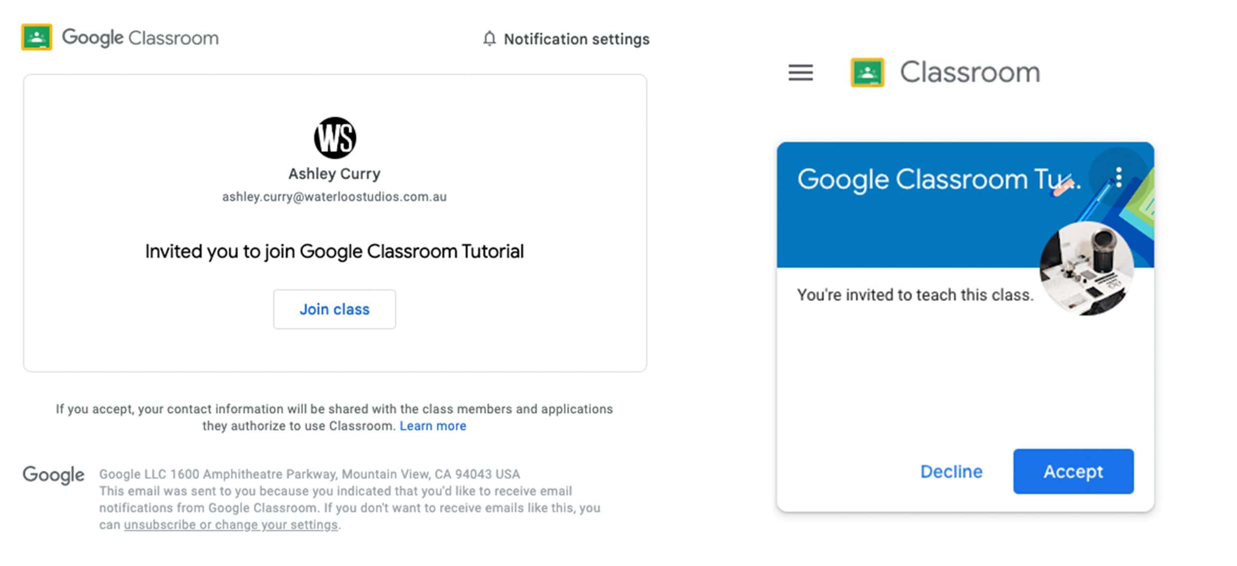Open the Learn more link
This screenshot has height=566, width=1237.
(433, 426)
